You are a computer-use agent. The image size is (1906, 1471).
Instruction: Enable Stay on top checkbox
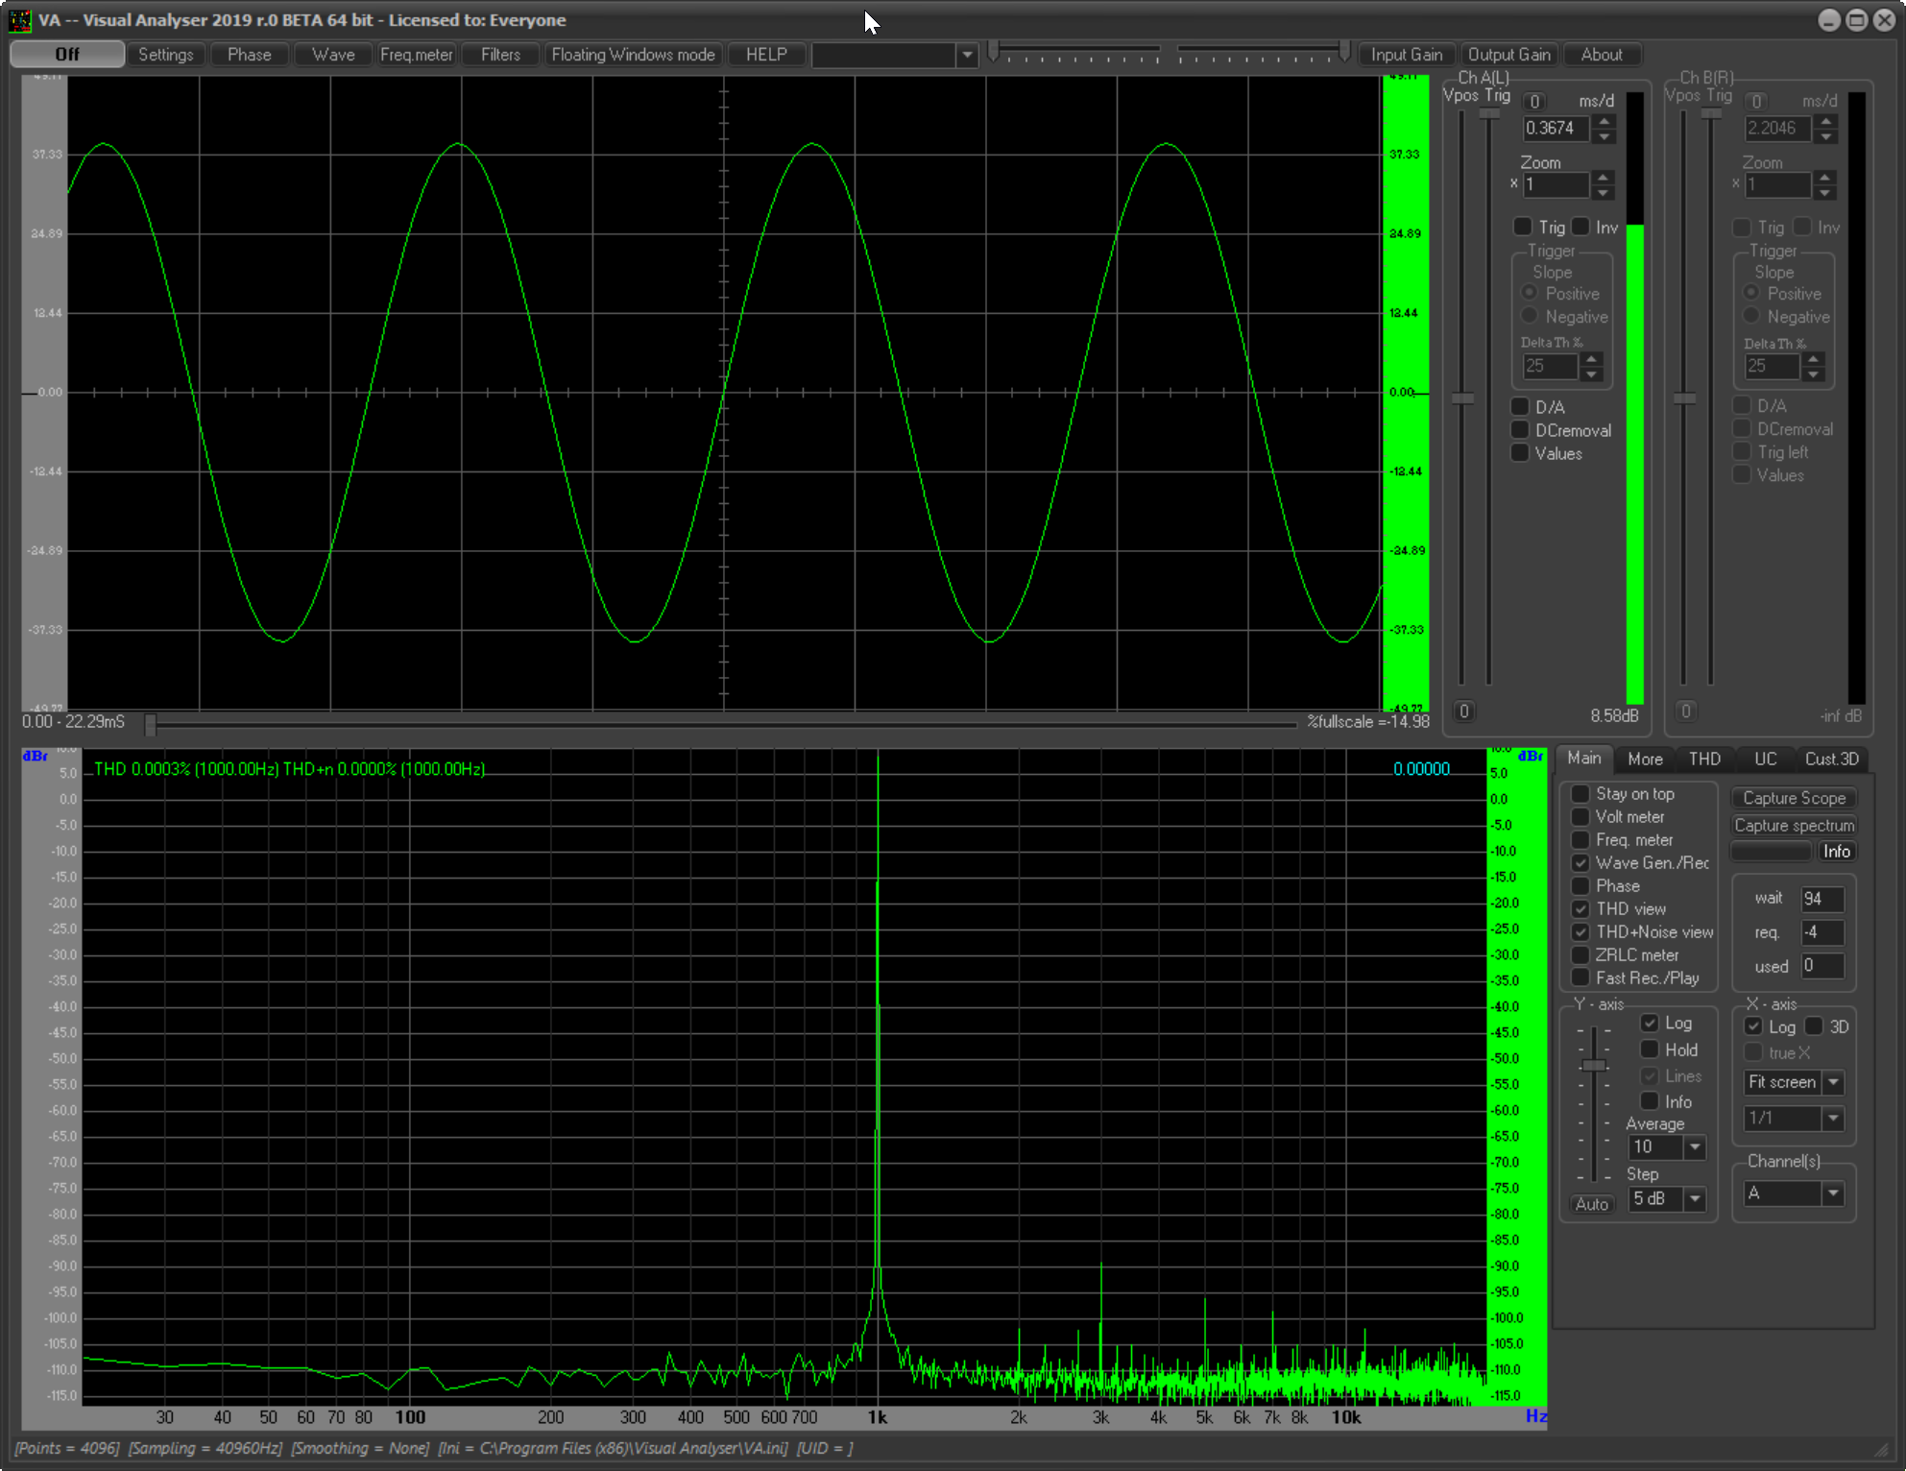[1580, 794]
